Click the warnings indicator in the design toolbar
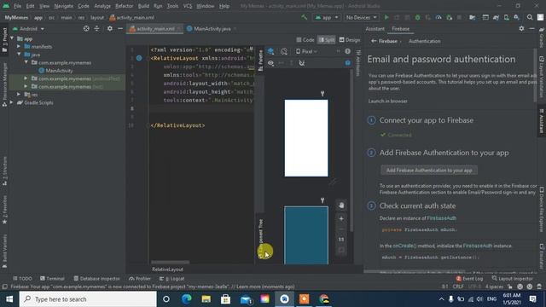 click(347, 51)
